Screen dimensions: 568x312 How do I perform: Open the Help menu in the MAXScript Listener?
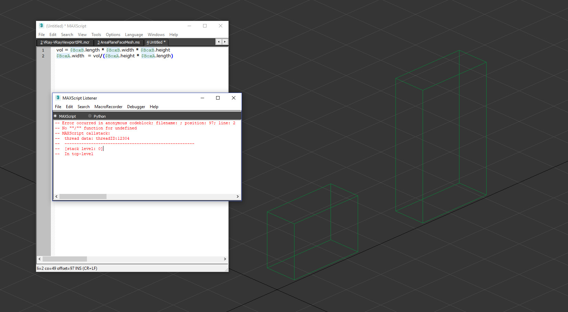tap(154, 107)
